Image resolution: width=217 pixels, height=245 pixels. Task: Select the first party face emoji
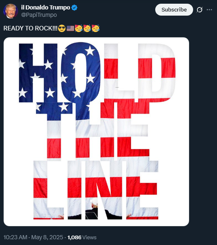tap(79, 28)
